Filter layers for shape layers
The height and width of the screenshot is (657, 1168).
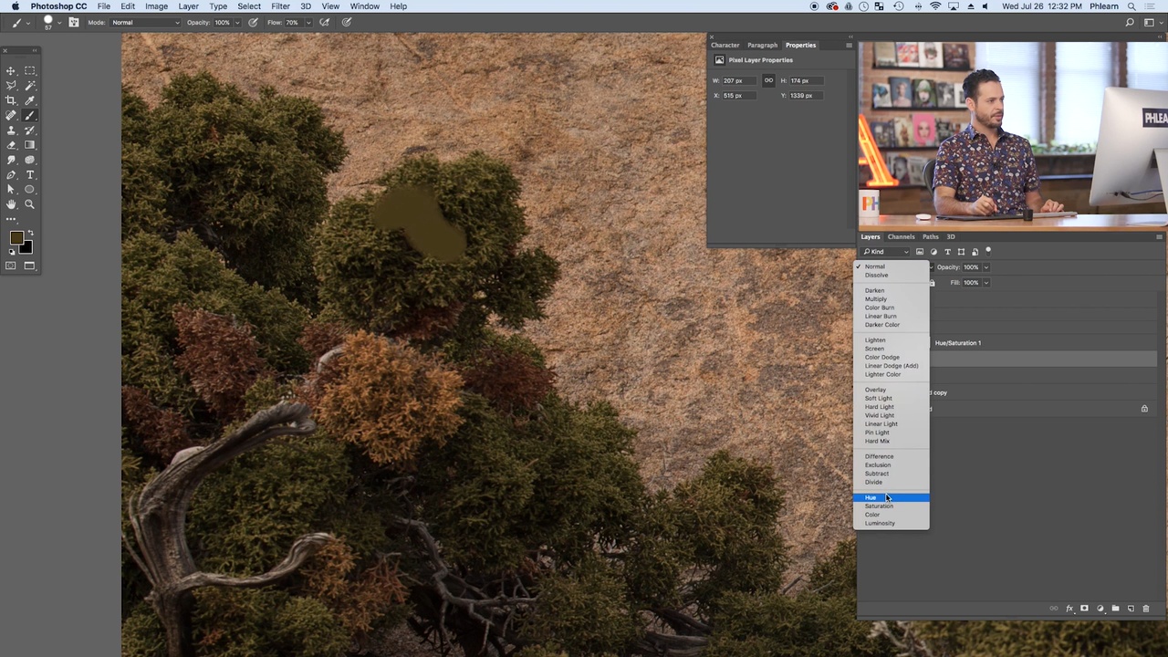click(x=961, y=252)
